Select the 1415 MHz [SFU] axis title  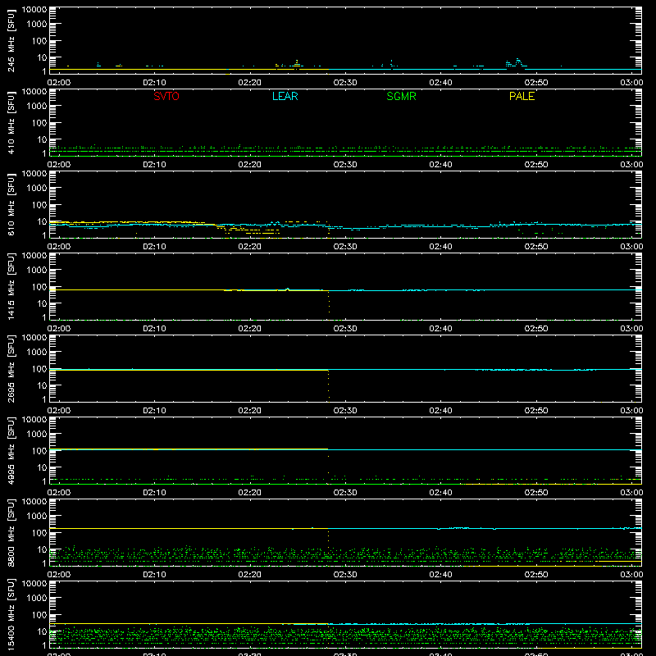(11, 286)
